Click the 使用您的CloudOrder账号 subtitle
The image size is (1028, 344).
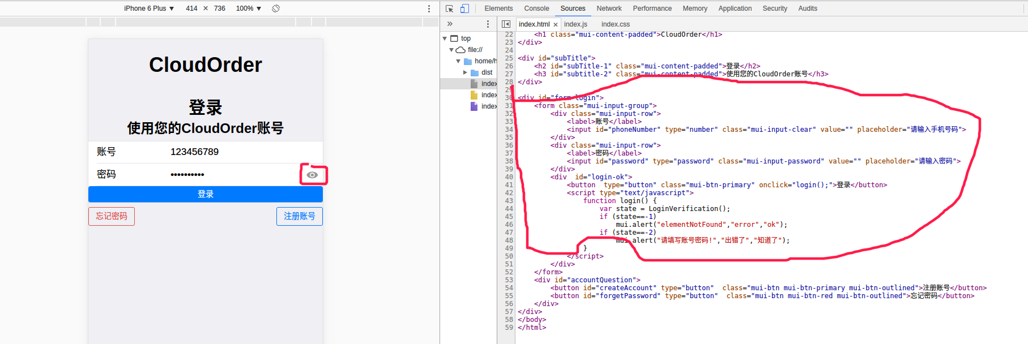pyautogui.click(x=206, y=128)
